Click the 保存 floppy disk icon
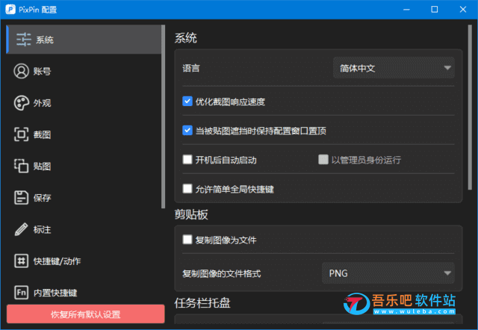478x330 pixels. [21, 198]
